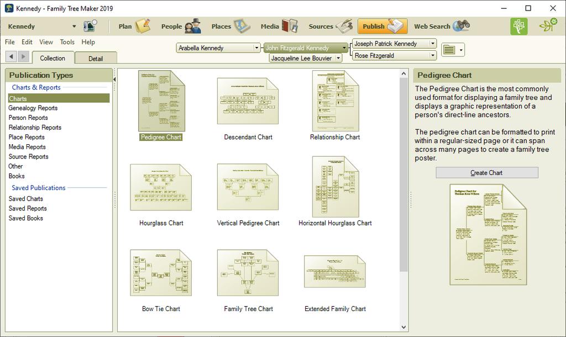Expand the Joseph Patrick Kennedy dropdown
Viewport: 566px width, 337px height.
pyautogui.click(x=432, y=43)
